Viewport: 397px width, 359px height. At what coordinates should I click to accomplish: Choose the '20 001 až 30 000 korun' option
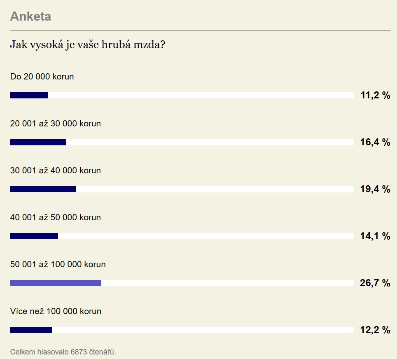tap(56, 124)
